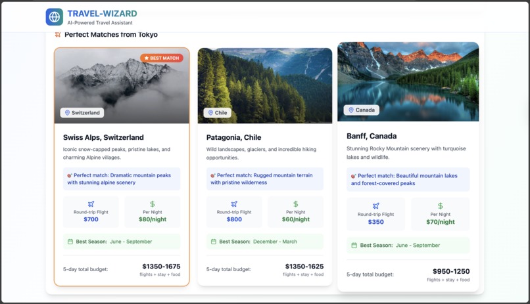Click the calendar icon in Patagonia Best Season
The height and width of the screenshot is (304, 530).
coord(214,242)
